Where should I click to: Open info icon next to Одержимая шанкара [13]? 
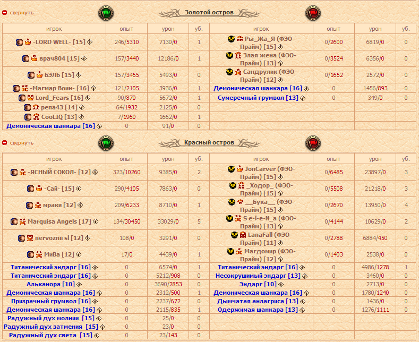pos(302,310)
